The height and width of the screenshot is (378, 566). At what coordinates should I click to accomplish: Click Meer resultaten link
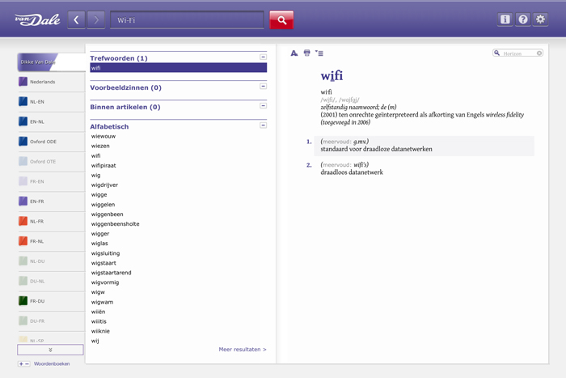[x=243, y=350]
